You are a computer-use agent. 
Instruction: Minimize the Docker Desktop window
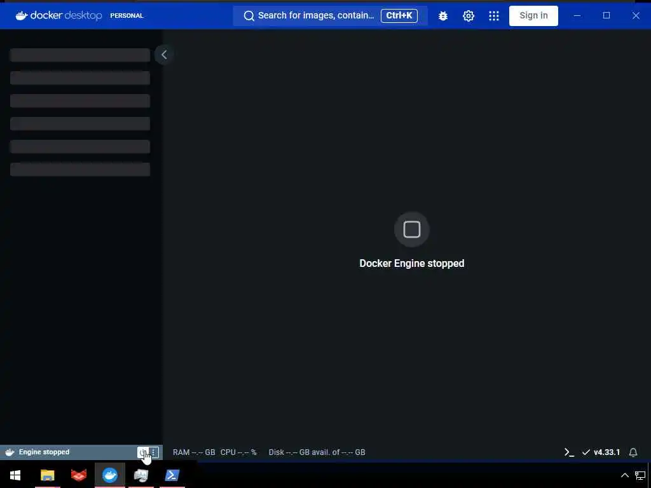pos(577,16)
